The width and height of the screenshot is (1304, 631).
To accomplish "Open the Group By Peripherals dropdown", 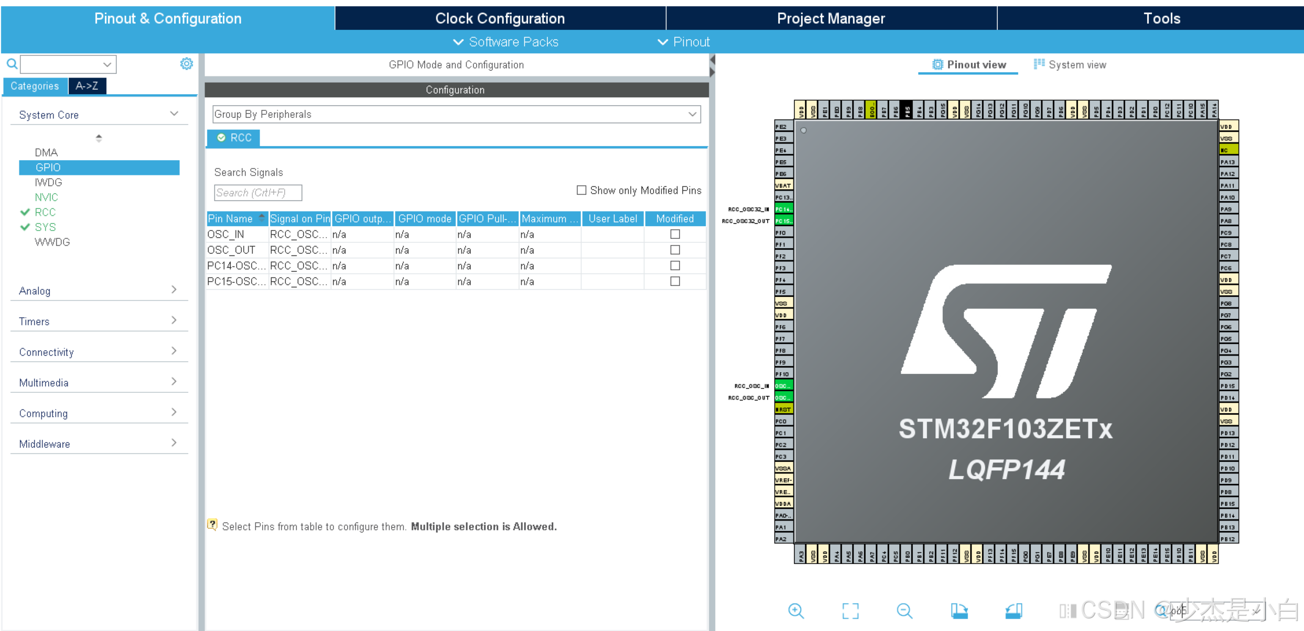I will click(x=456, y=114).
